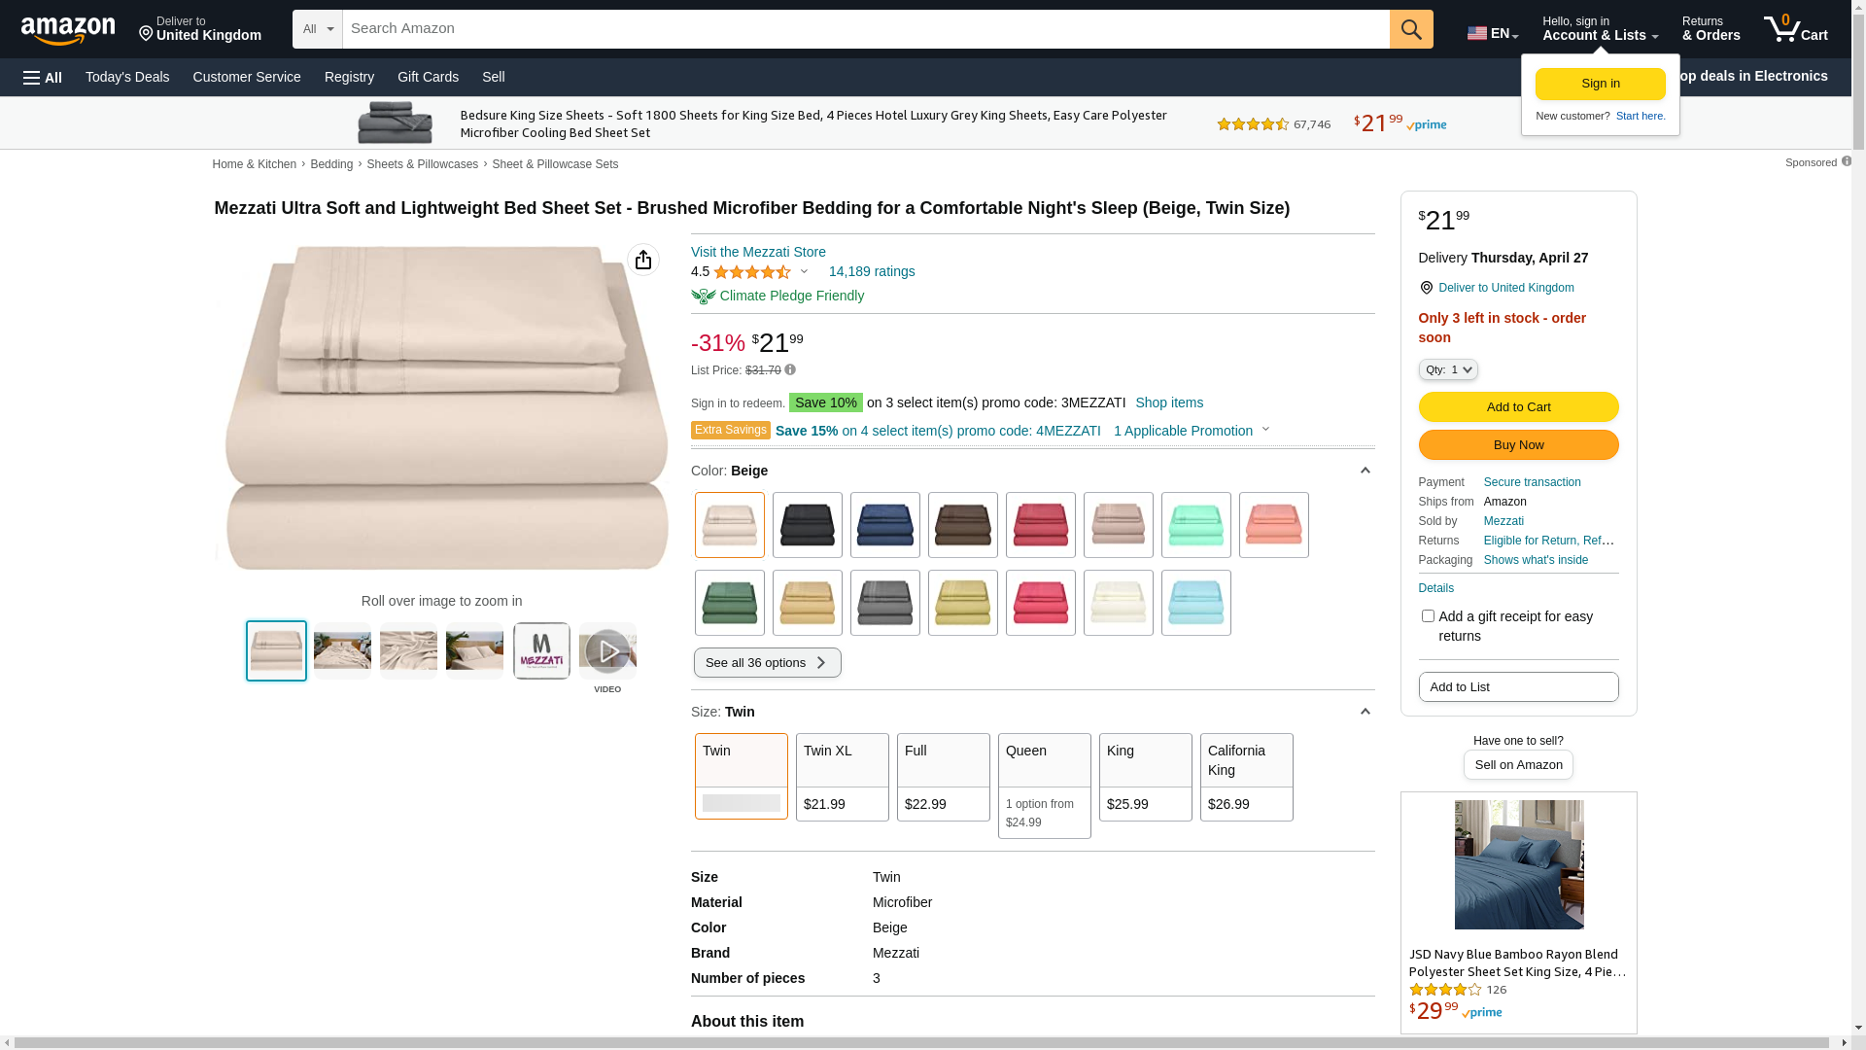Select the navy blue color swatch

point(884,525)
